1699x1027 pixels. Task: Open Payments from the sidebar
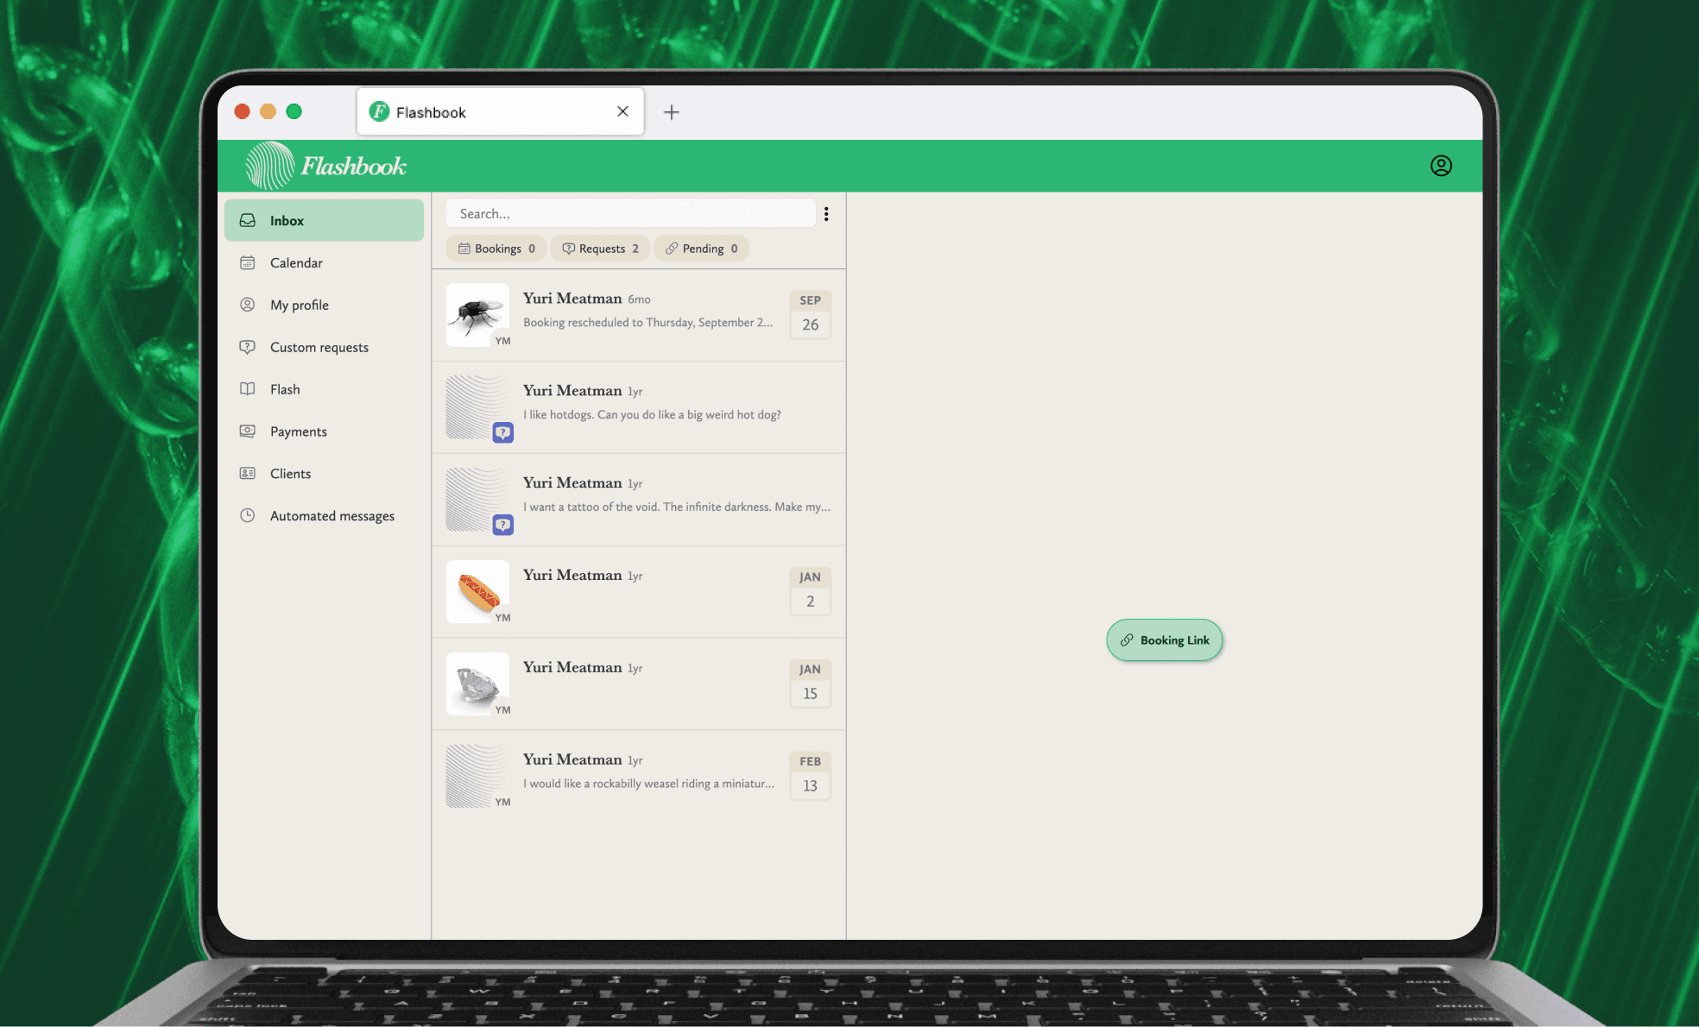pyautogui.click(x=298, y=432)
